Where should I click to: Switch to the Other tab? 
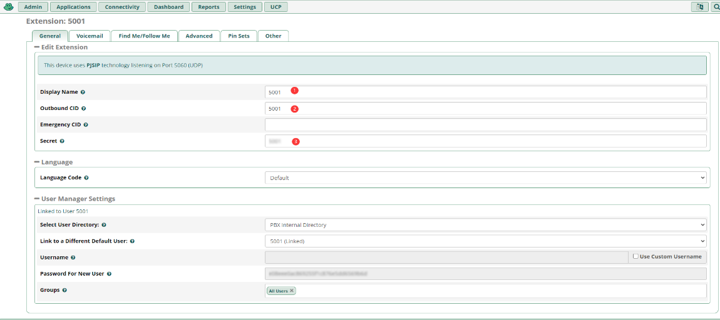pos(273,36)
